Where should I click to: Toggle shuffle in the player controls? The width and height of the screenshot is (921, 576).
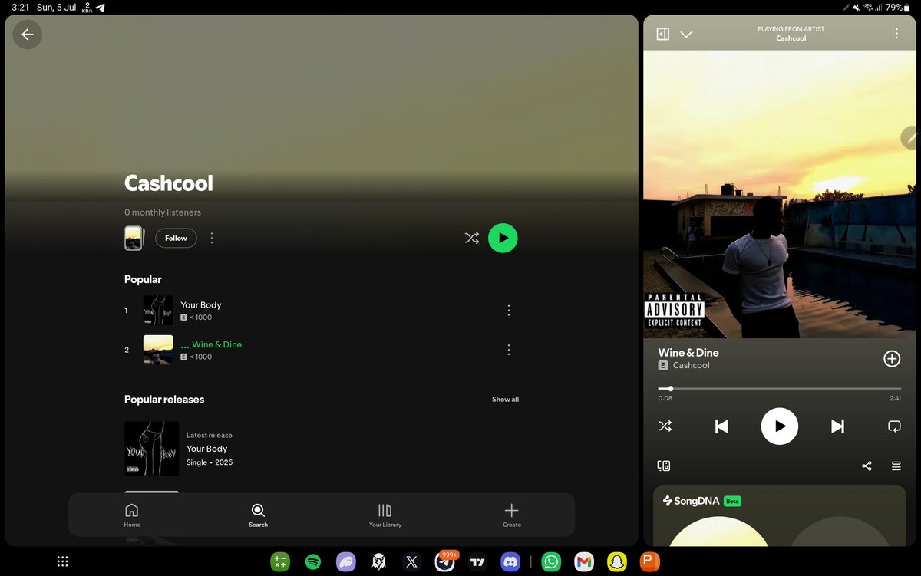(x=665, y=426)
